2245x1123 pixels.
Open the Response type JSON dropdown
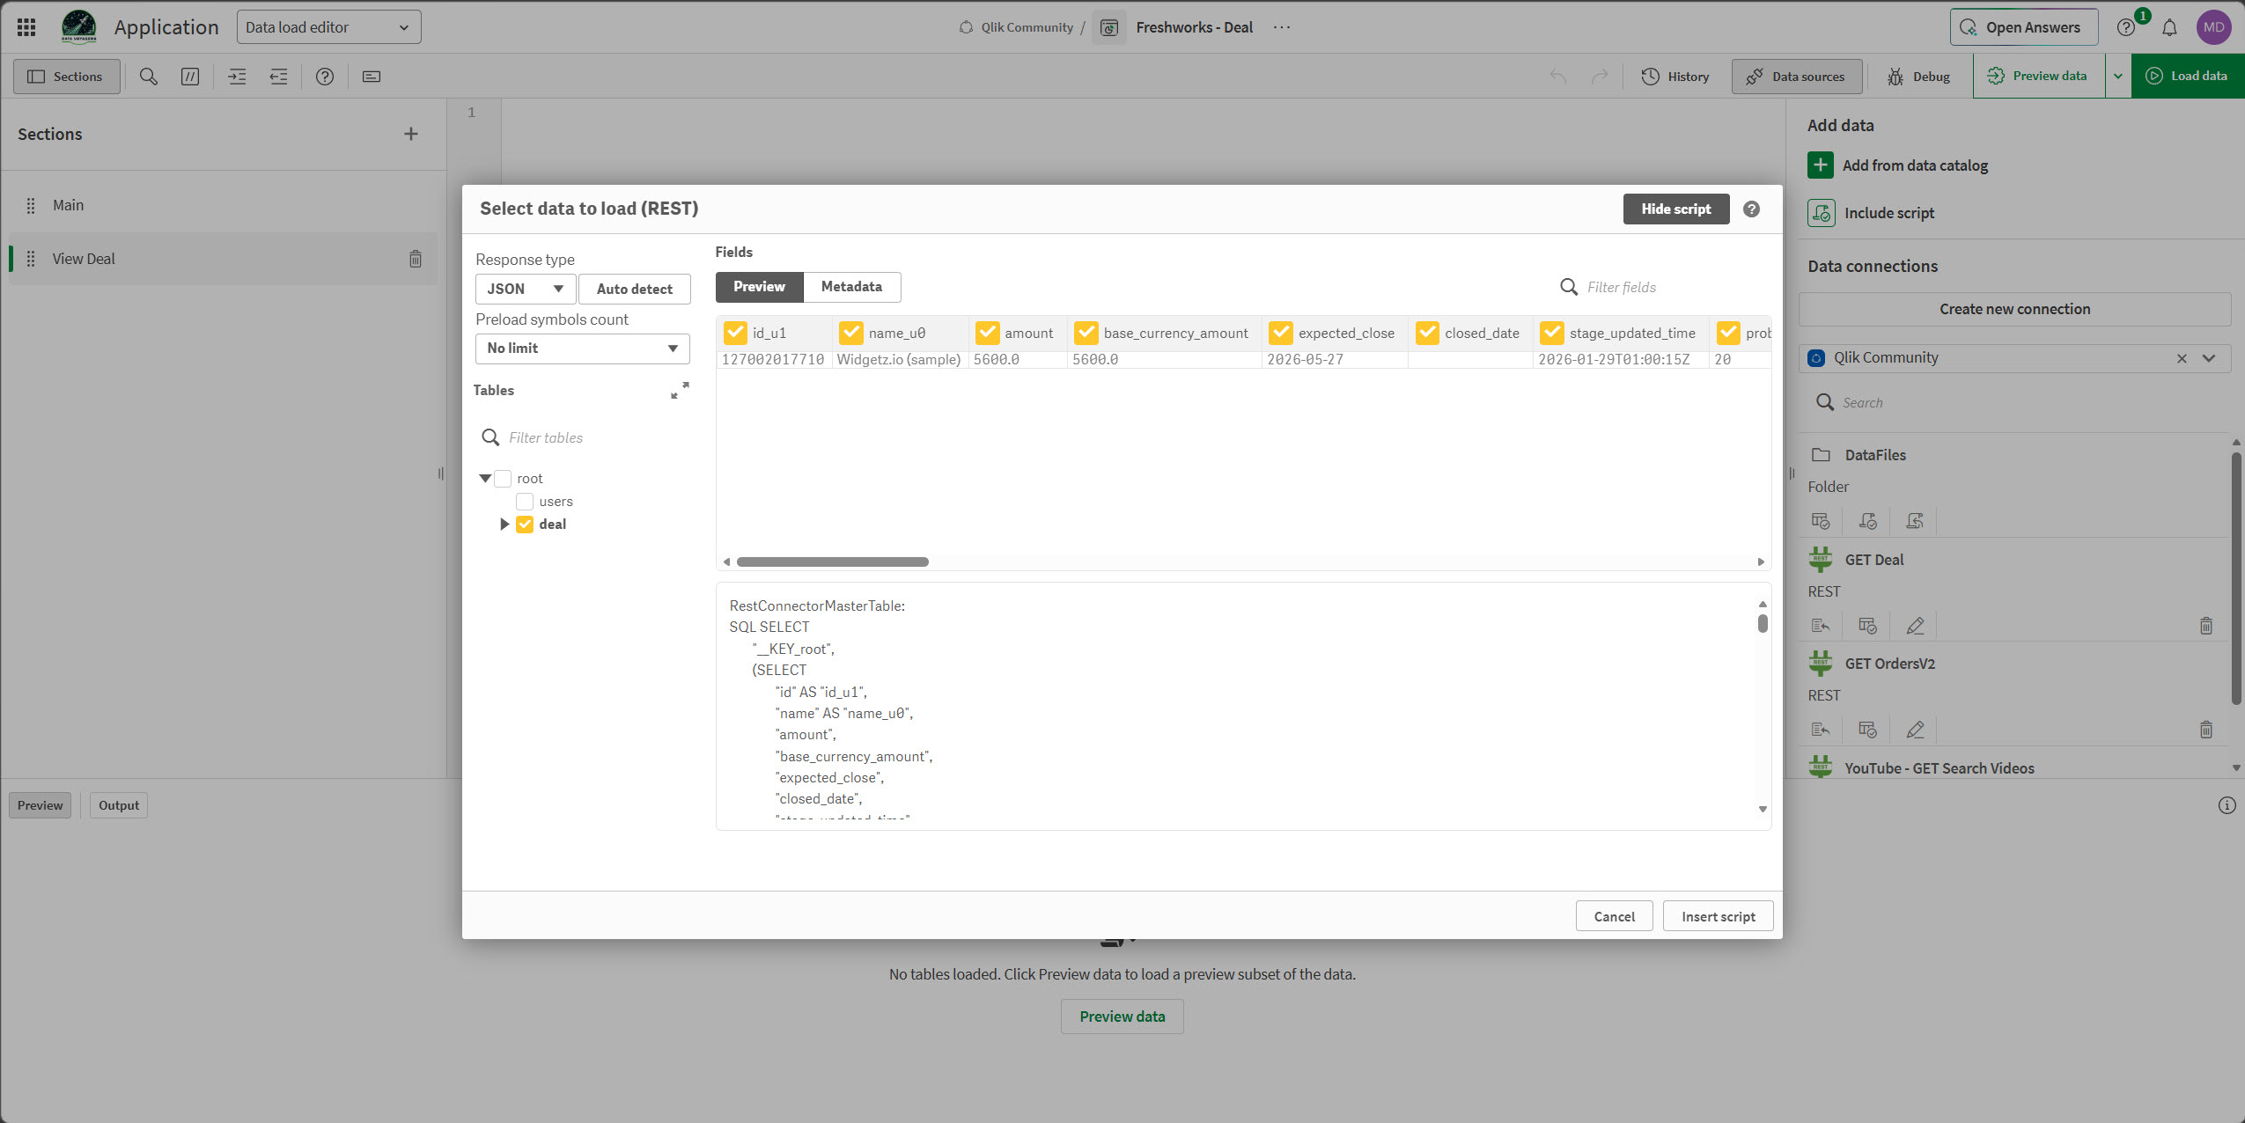tap(526, 289)
